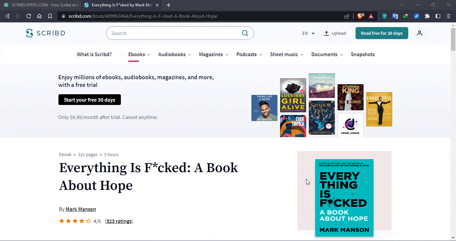Open the Crime Junkie podcast thumbnail
The image size is (456, 241).
351,125
